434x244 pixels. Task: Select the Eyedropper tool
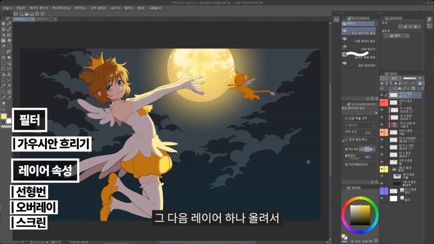[x=3, y=98]
